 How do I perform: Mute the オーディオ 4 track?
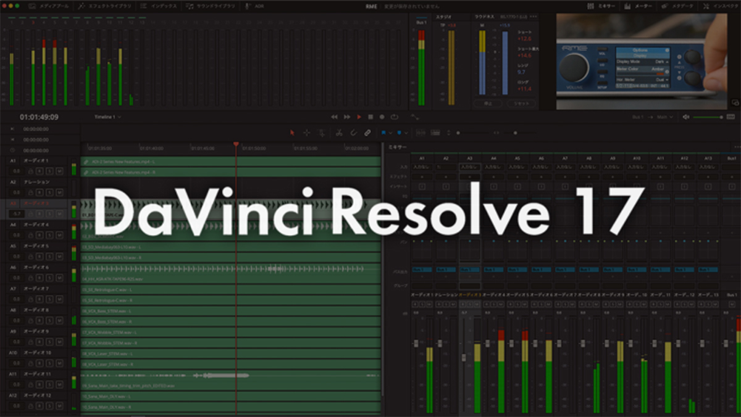tap(59, 234)
